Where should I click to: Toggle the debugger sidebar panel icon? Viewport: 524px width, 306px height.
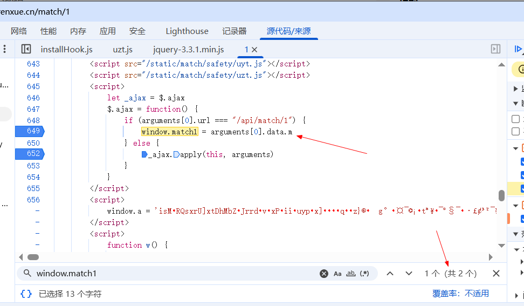click(495, 49)
